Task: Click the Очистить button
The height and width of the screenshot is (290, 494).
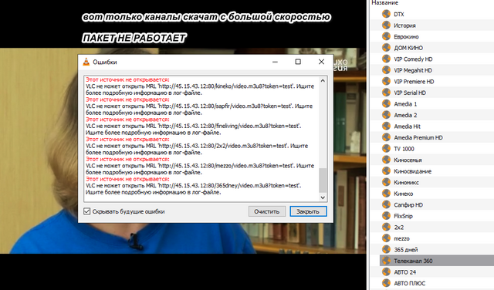Action: (x=267, y=211)
